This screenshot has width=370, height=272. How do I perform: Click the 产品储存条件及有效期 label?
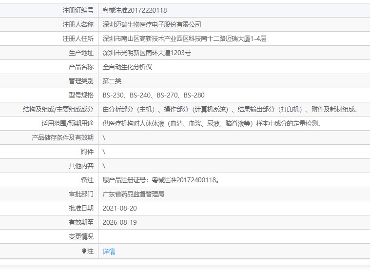(x=63, y=138)
